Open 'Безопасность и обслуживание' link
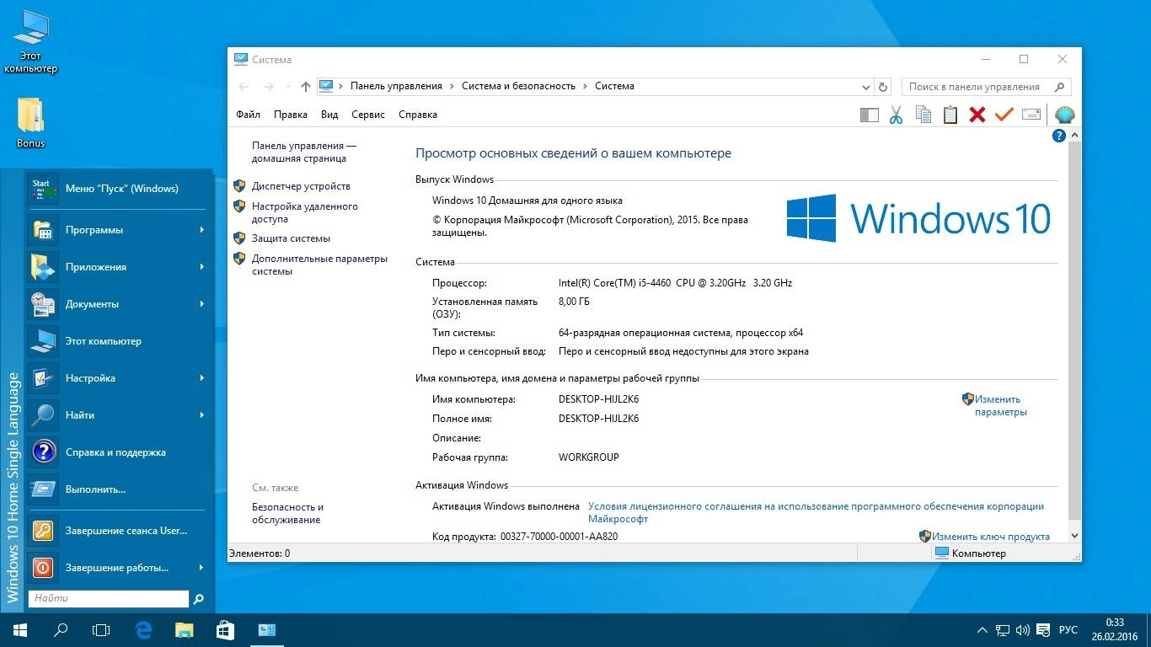 (x=288, y=513)
